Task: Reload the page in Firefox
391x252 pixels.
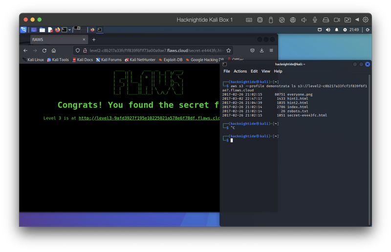Action: (x=44, y=50)
